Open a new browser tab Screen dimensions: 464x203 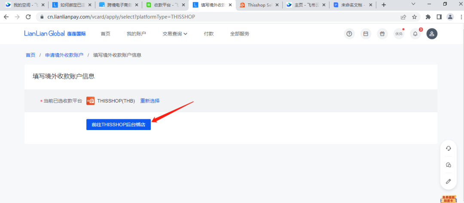pyautogui.click(x=384, y=5)
